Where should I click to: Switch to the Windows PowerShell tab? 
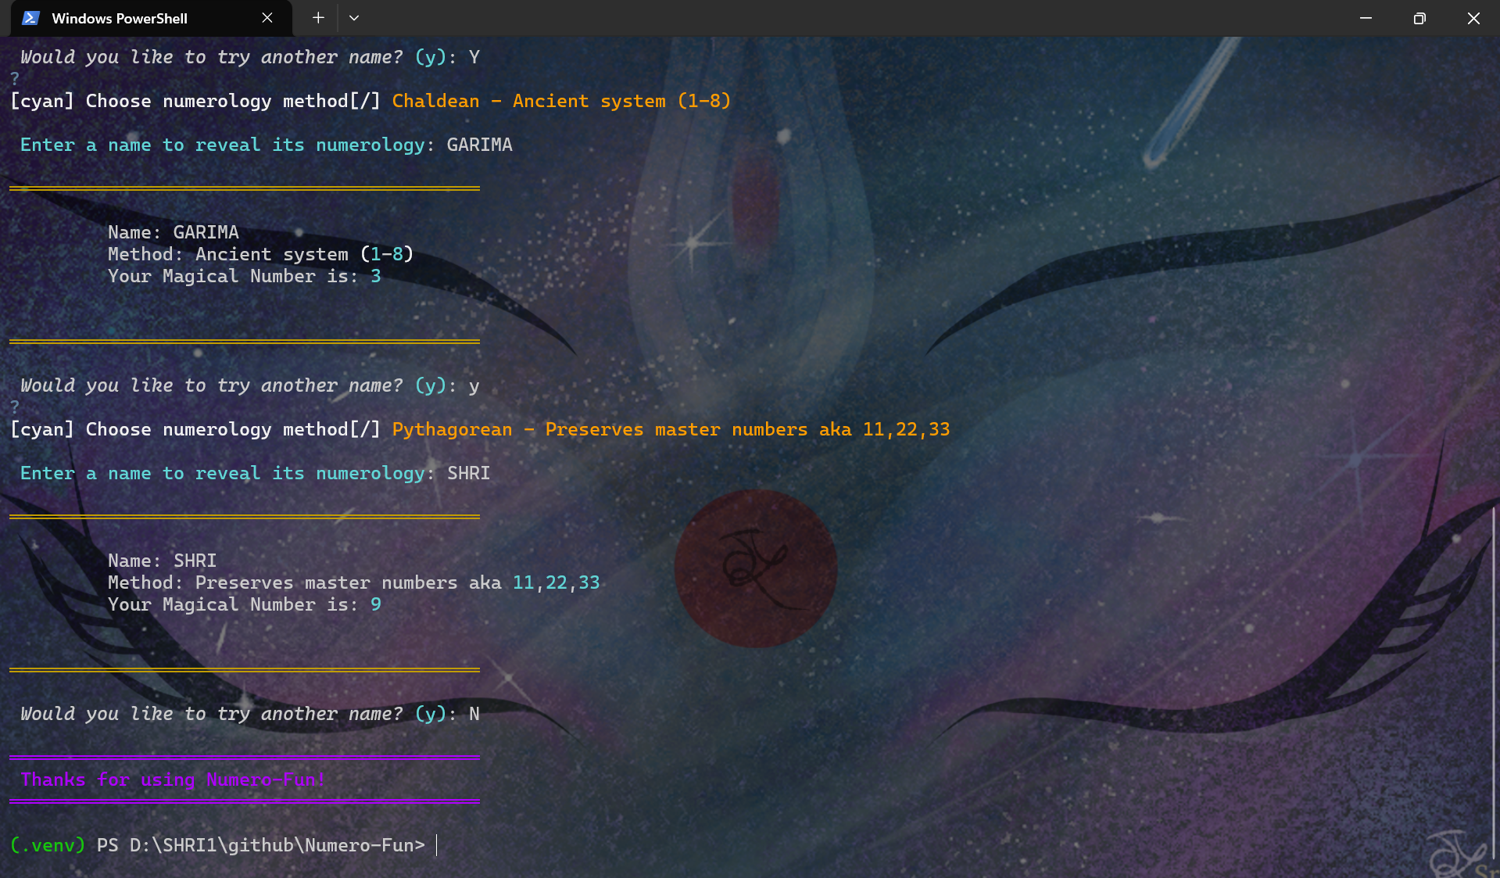point(119,18)
